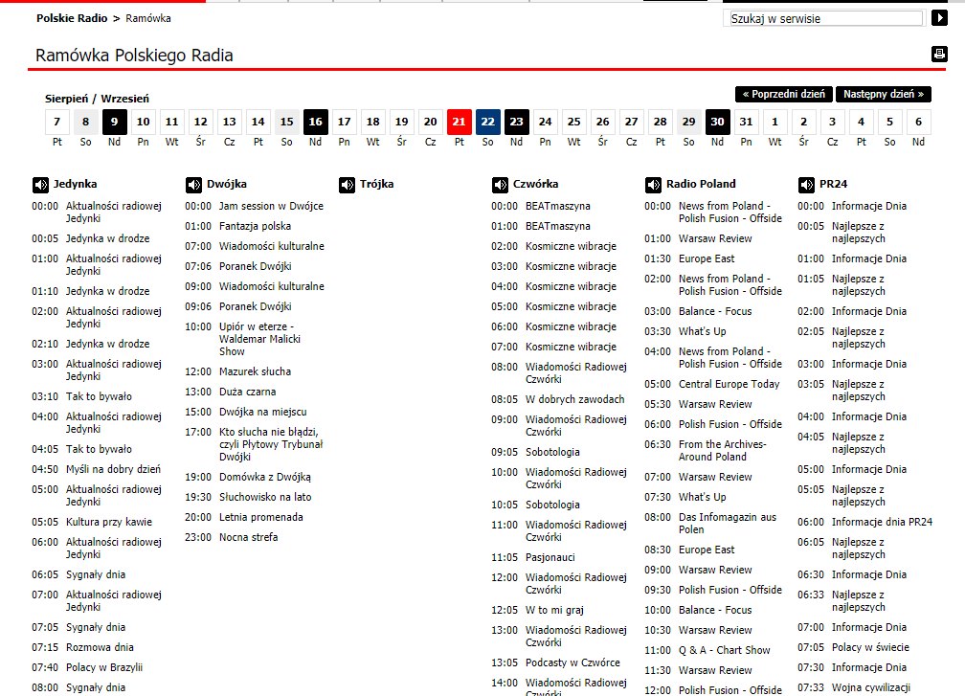Click the Jedynka speaker icon
The width and height of the screenshot is (965, 696).
(x=40, y=185)
